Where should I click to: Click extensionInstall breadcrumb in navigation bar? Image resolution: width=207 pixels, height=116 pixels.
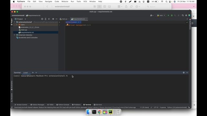click(18, 15)
